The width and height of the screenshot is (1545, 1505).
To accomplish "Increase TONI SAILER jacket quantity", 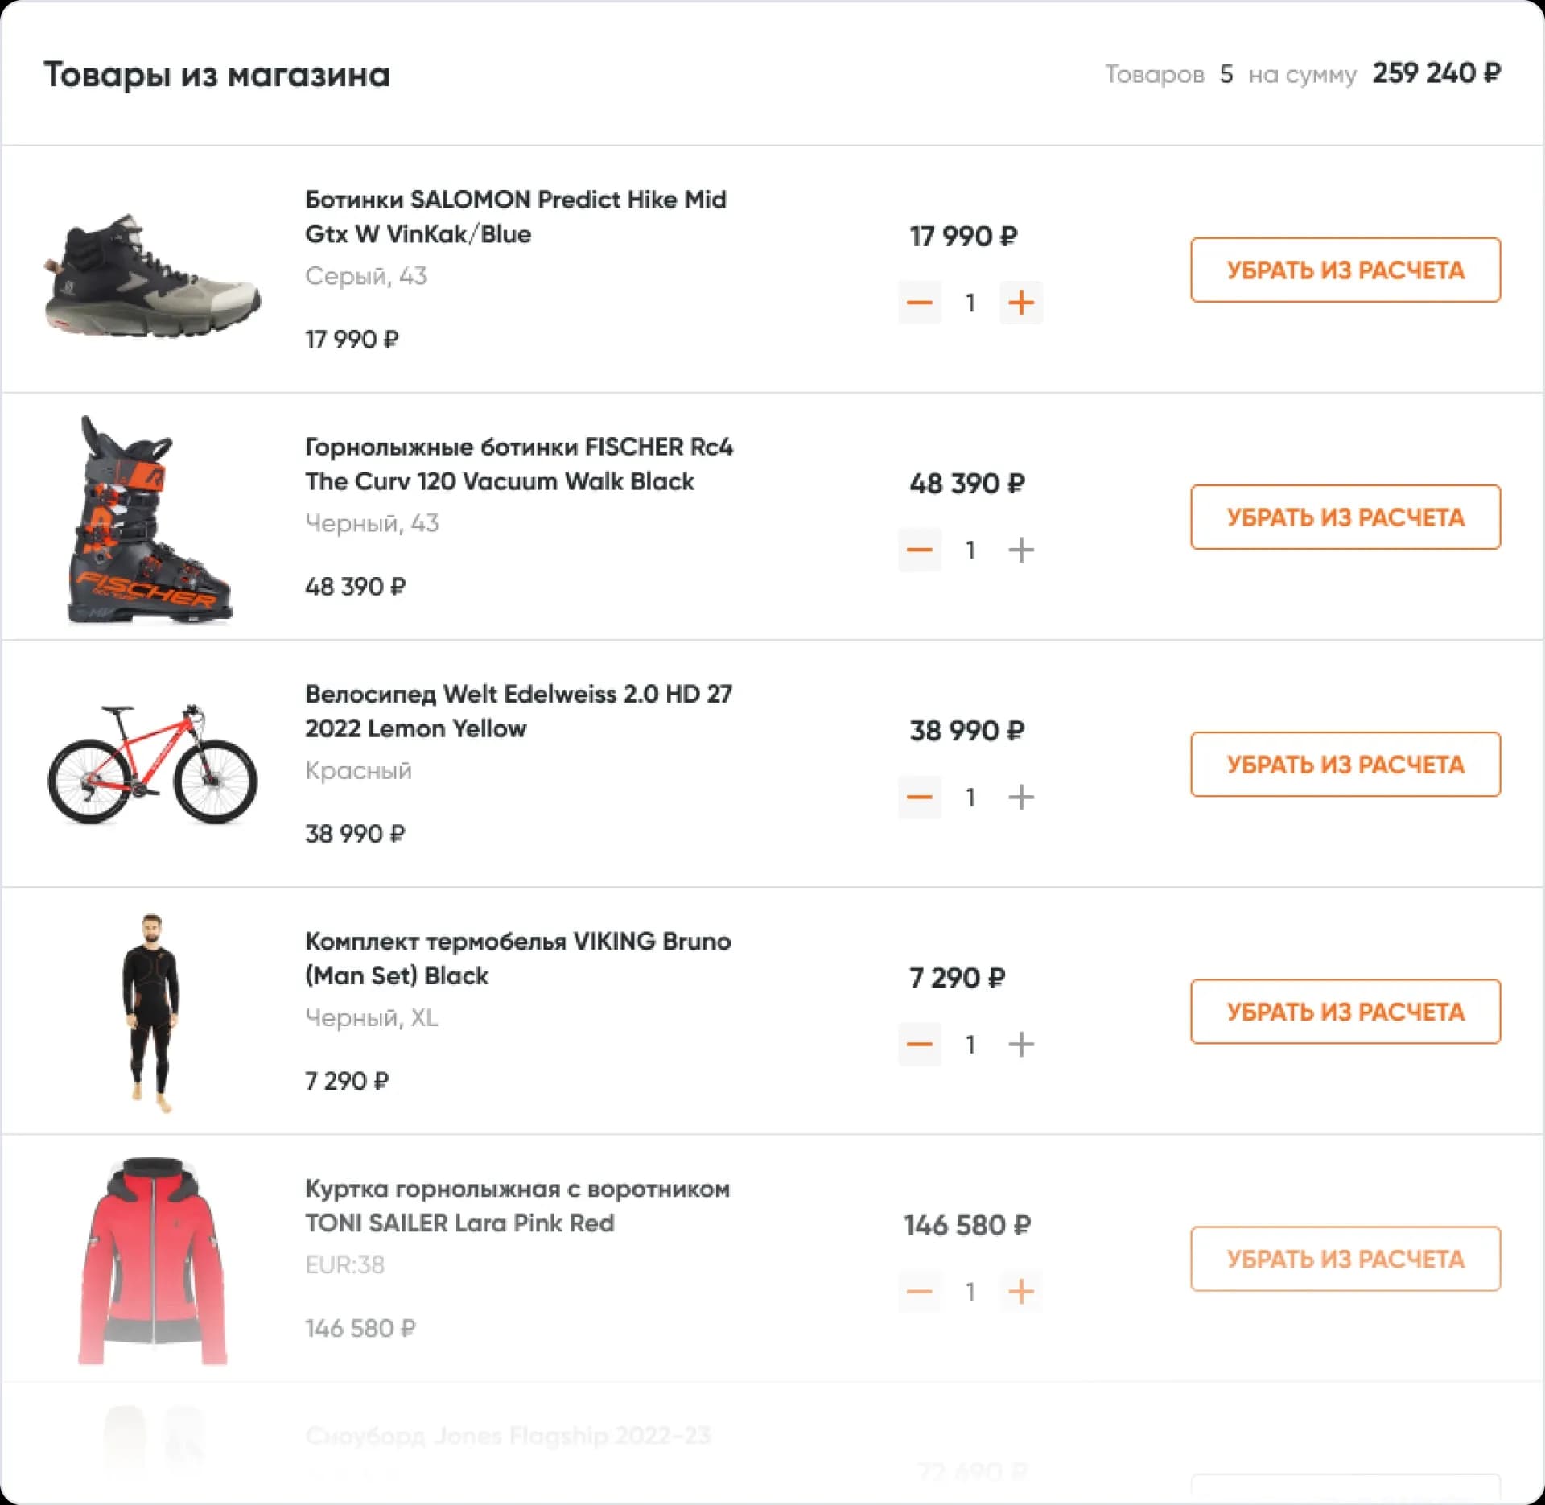I will click(x=1020, y=1291).
